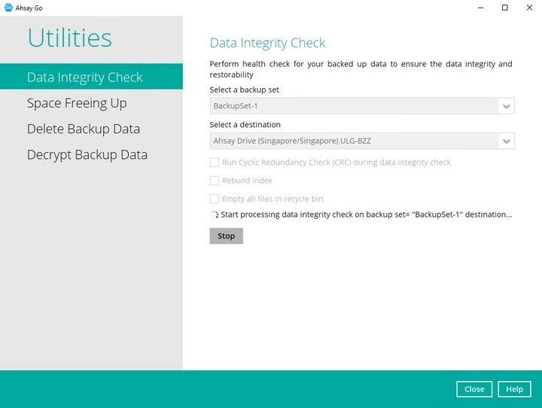Click the 'Select a backup set' label
The image size is (542, 408).
[244, 90]
